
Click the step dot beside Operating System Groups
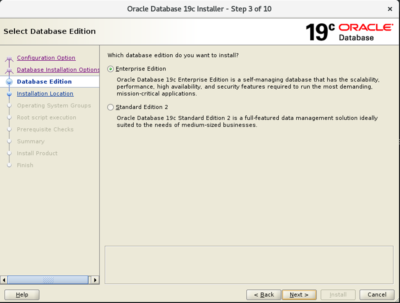tap(9, 106)
